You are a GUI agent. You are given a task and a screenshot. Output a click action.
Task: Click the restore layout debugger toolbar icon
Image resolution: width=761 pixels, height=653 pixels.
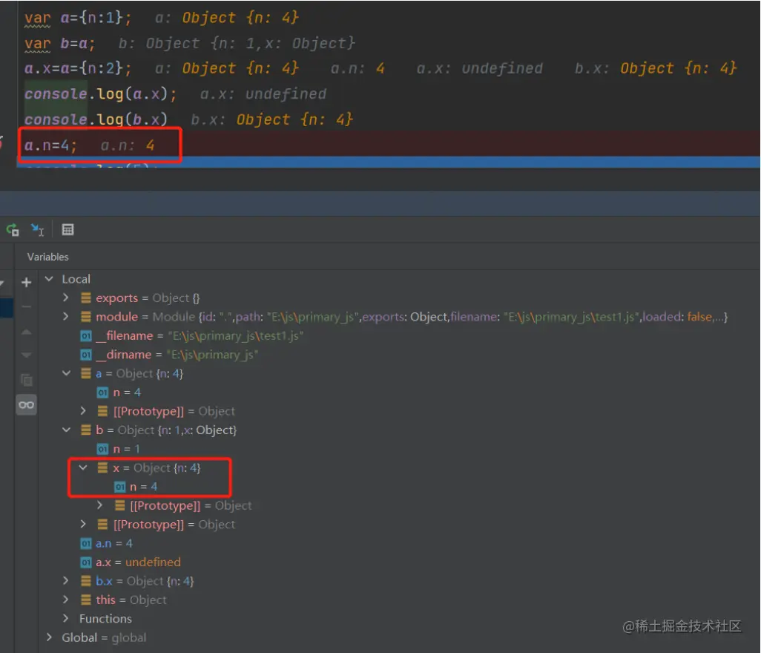click(12, 229)
